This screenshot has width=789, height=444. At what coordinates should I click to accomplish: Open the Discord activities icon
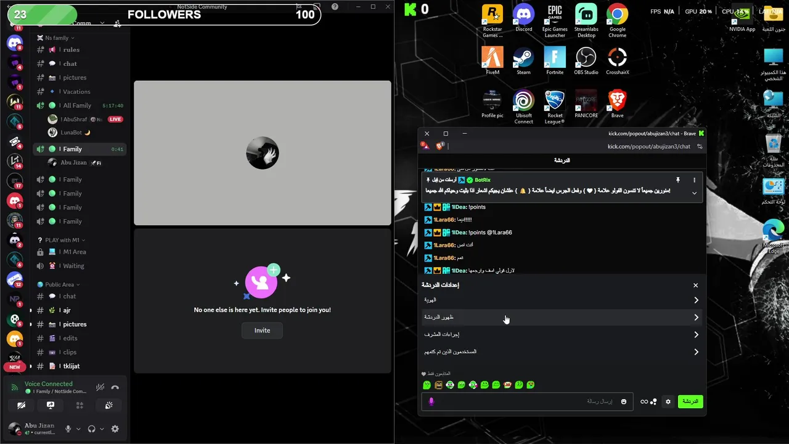coord(80,405)
